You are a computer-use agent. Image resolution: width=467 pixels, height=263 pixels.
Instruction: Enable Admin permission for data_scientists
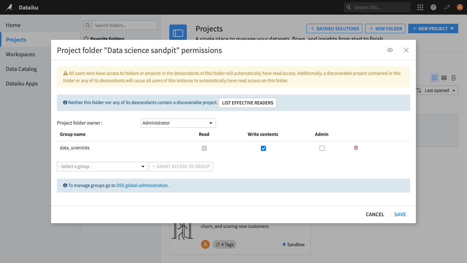pyautogui.click(x=322, y=148)
